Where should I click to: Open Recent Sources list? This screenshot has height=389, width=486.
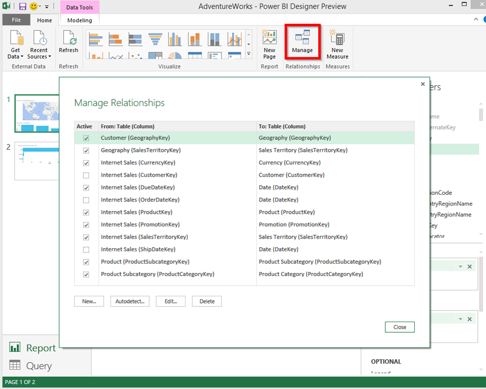point(39,45)
